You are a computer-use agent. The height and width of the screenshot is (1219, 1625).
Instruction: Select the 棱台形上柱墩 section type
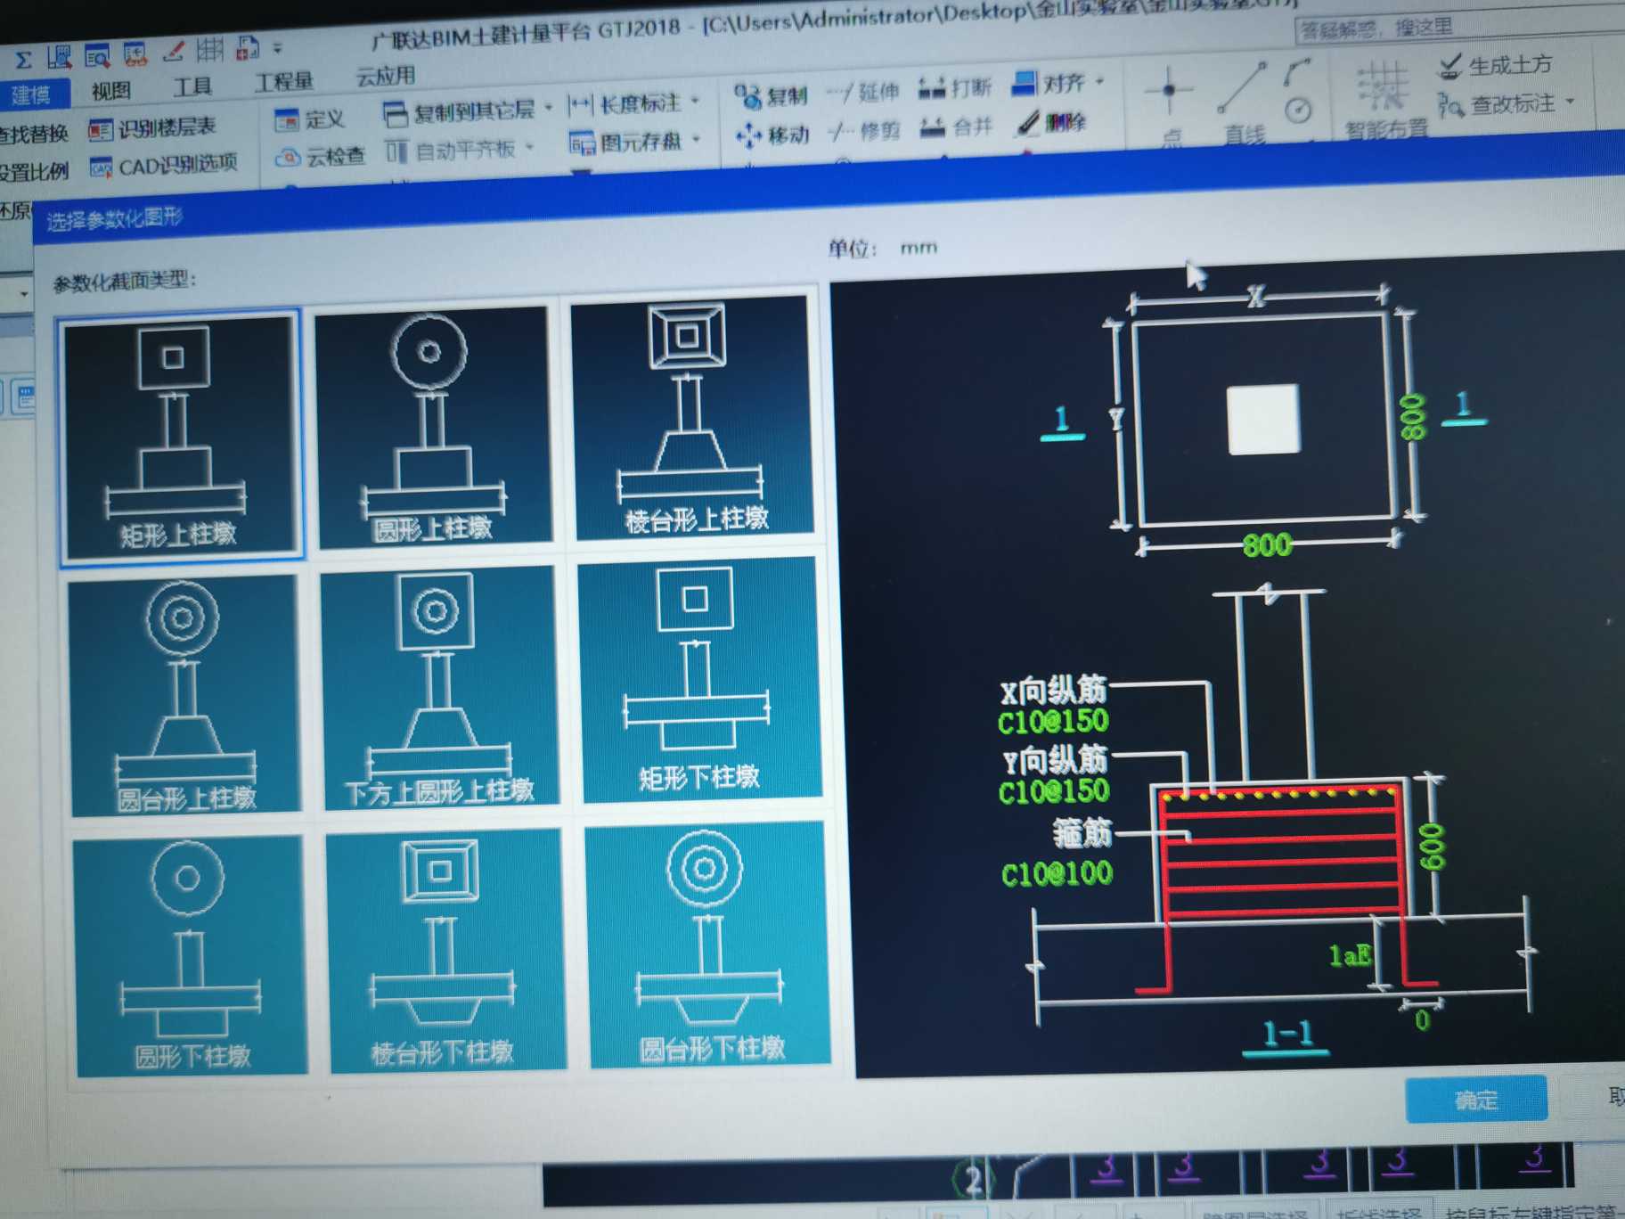point(693,419)
